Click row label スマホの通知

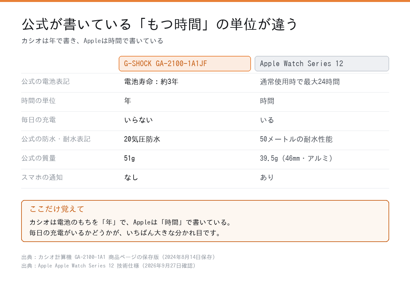pos(42,177)
